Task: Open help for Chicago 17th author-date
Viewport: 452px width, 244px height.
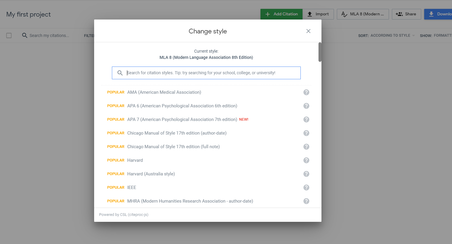Action: (306, 133)
